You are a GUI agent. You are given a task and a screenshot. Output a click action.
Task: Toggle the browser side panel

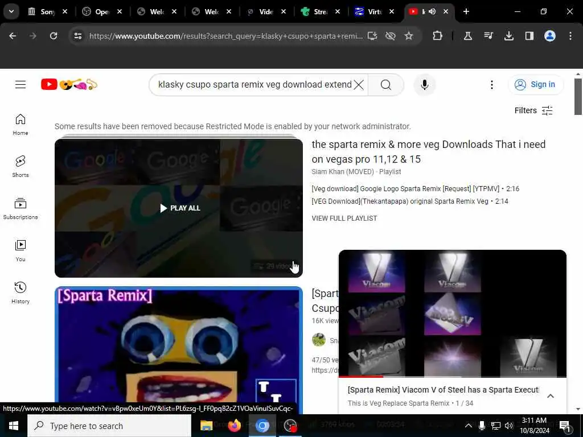click(529, 36)
